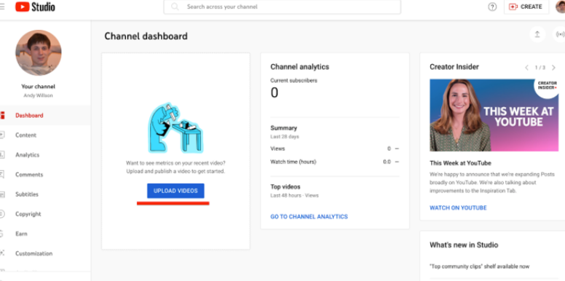Click 'Channel analytics' card title
Screen dimensions: 565x281
coord(299,67)
